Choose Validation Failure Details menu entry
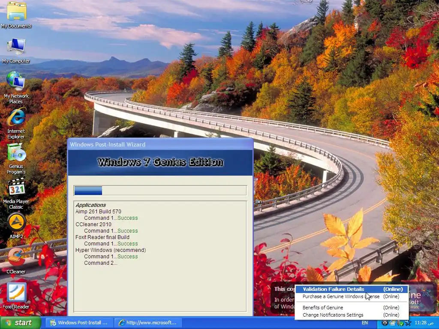Screen dimensions: 439x329 [x=352, y=289]
